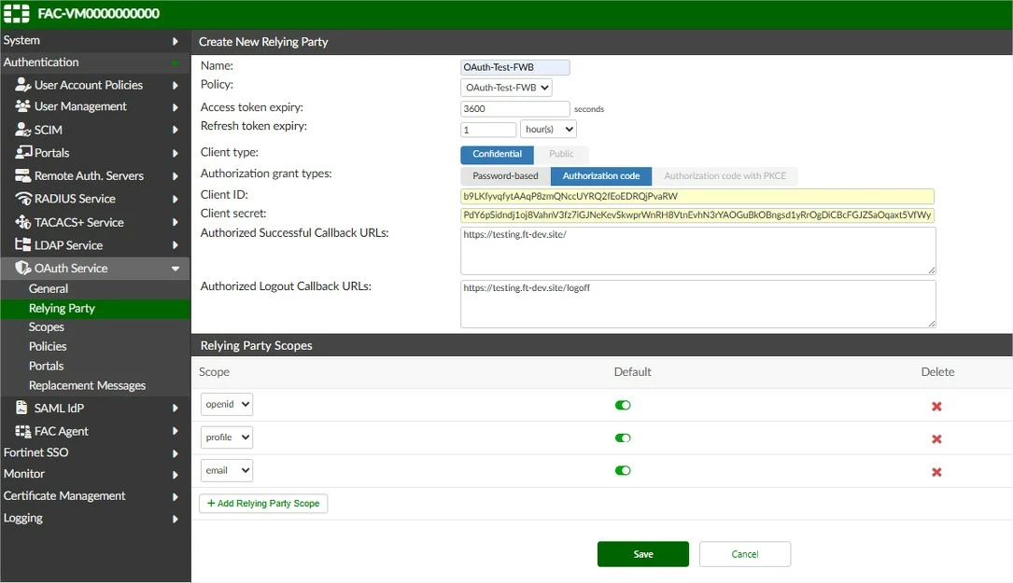This screenshot has height=583, width=1013.
Task: Choose Authorization code grant type
Action: (601, 175)
